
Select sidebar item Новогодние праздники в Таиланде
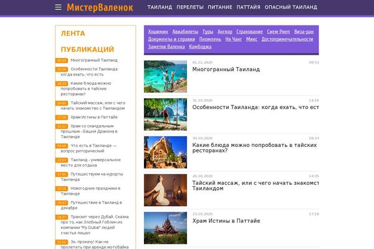[90, 191]
